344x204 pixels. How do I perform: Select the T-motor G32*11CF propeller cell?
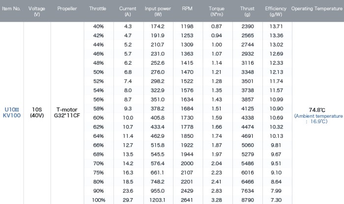pos(67,112)
